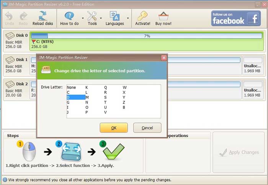The height and width of the screenshot is (185, 268).
Task: Choose letter U in the drive list
Action: coord(105,107)
